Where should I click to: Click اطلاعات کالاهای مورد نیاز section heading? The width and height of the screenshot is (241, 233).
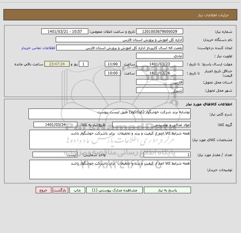(209, 104)
